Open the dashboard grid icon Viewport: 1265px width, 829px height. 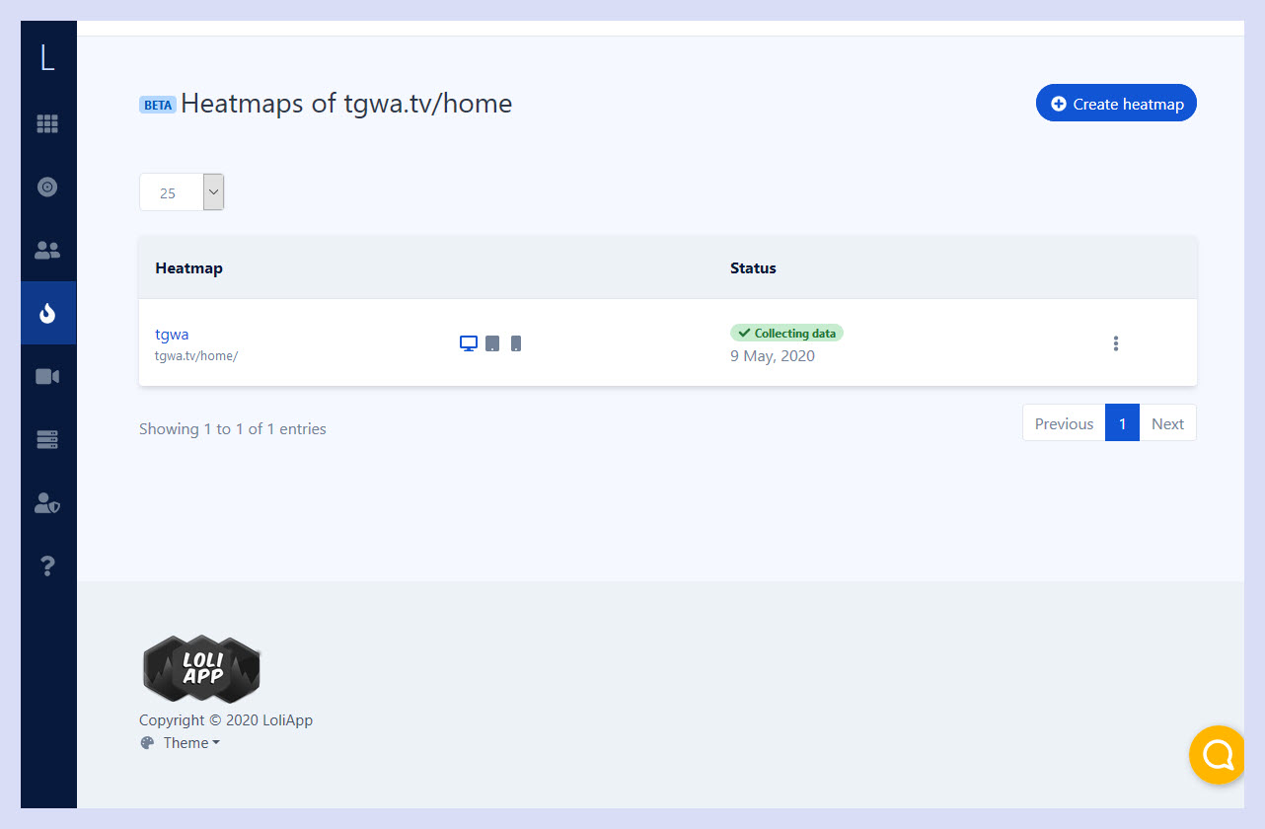(47, 123)
